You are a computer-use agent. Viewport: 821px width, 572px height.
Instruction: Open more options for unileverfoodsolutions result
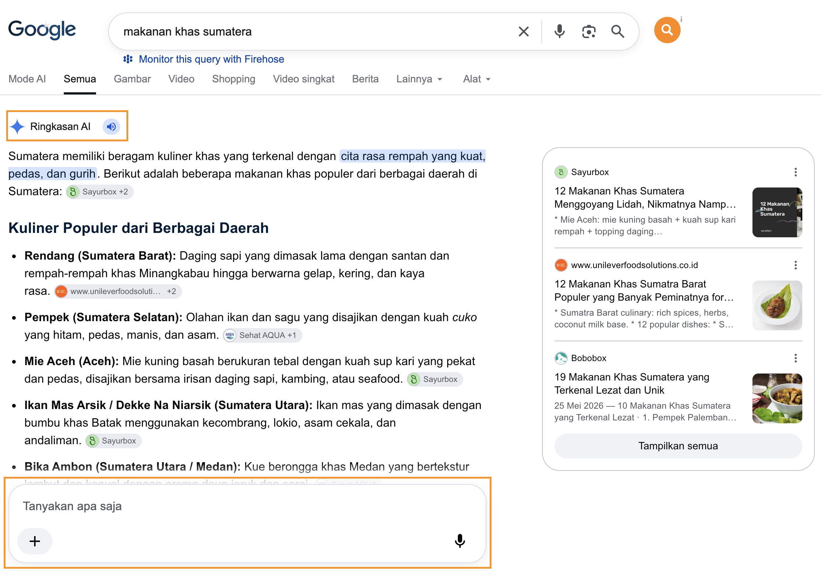[x=795, y=265]
